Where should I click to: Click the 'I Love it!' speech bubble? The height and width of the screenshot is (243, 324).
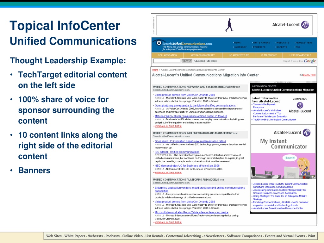pyautogui.click(x=290, y=158)
